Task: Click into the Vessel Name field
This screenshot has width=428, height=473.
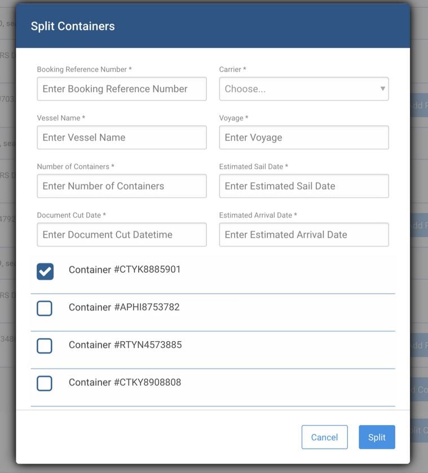Action: tap(122, 137)
